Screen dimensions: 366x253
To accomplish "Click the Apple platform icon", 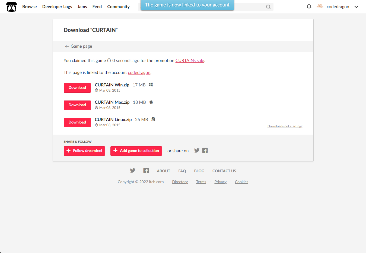I will [151, 102].
